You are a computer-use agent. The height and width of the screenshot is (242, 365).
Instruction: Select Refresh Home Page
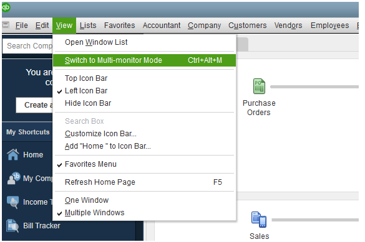point(144,182)
